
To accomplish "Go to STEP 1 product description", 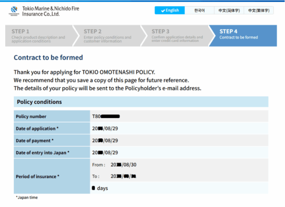I will tap(38, 35).
